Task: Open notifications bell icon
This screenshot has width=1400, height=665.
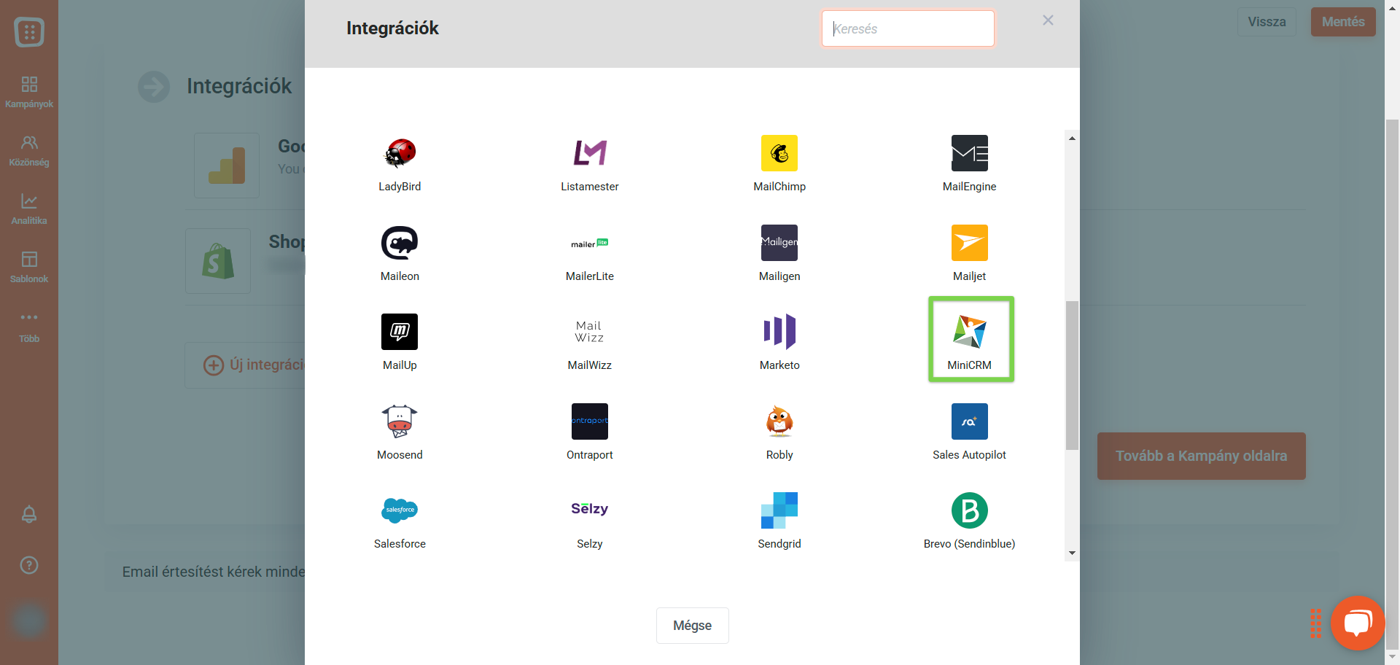Action: tap(29, 514)
